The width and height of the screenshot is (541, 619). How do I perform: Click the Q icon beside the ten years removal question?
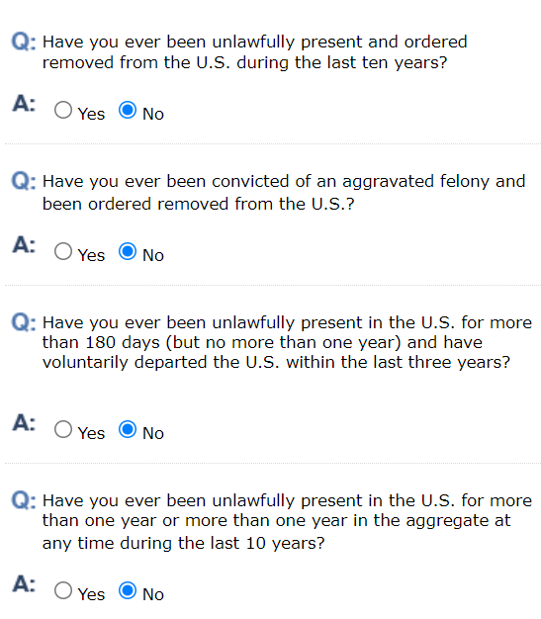click(x=24, y=42)
